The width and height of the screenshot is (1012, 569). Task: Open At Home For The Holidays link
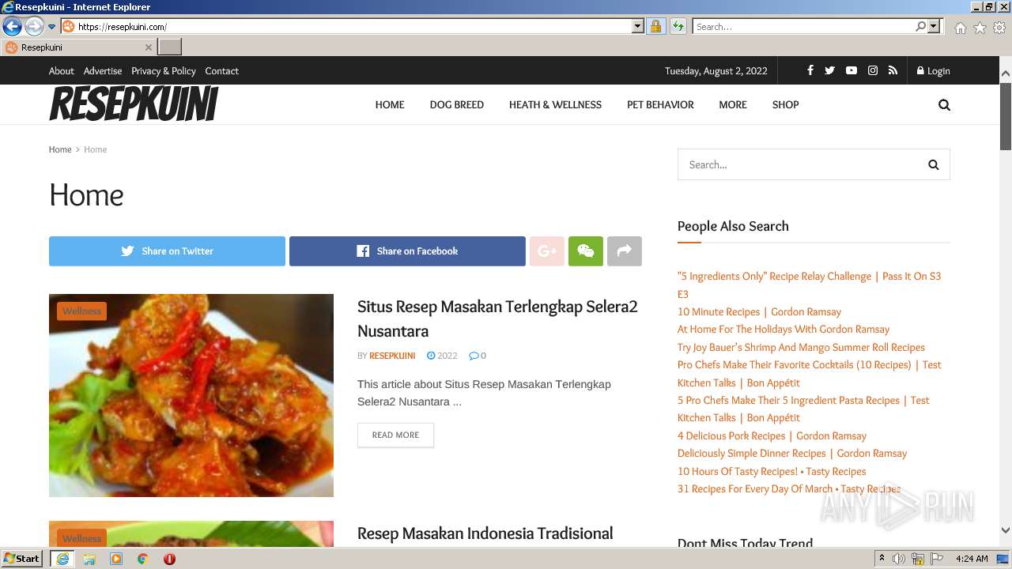coord(784,330)
